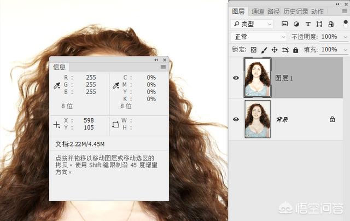Filter layers by type (T) layers

pyautogui.click(x=308, y=24)
